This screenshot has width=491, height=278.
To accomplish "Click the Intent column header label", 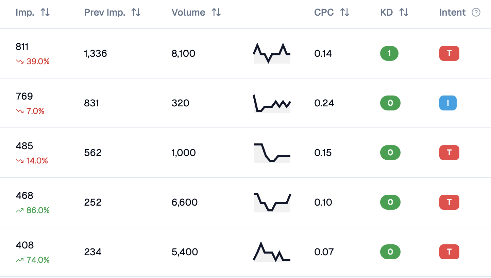I will coord(452,13).
